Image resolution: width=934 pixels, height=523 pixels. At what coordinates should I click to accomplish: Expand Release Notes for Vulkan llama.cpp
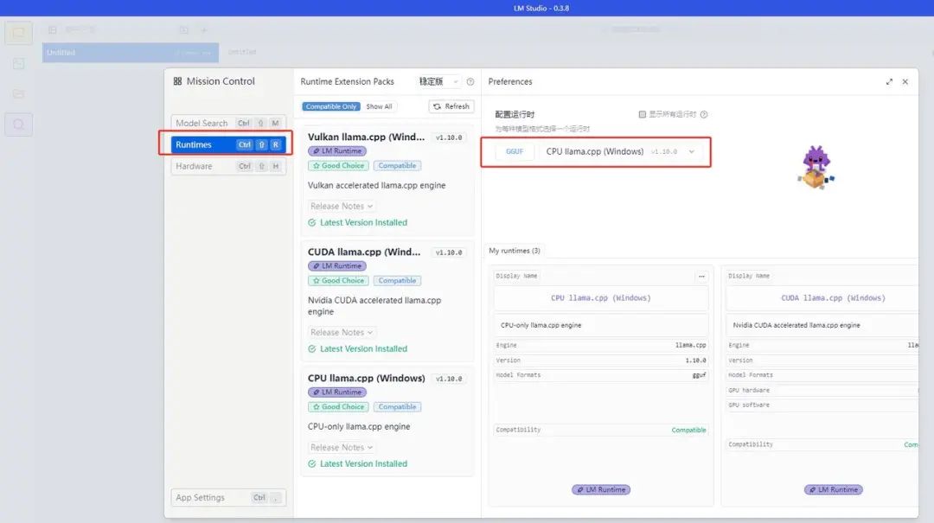click(x=342, y=206)
